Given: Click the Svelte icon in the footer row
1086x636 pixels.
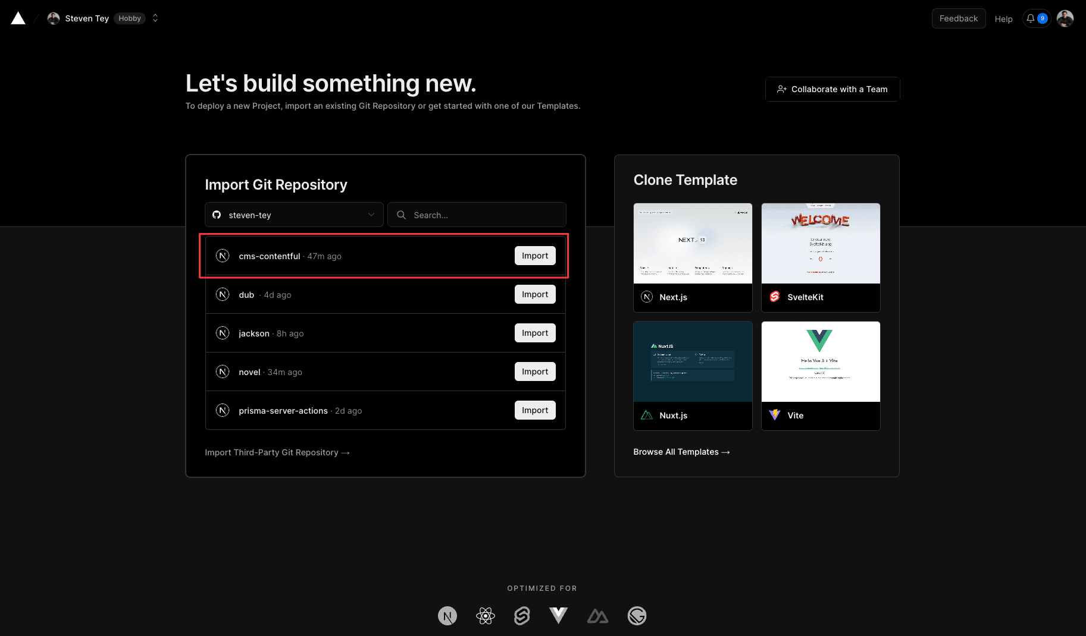Looking at the screenshot, I should tap(522, 616).
